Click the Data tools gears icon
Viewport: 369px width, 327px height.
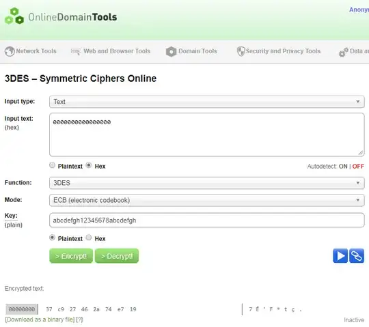click(343, 52)
